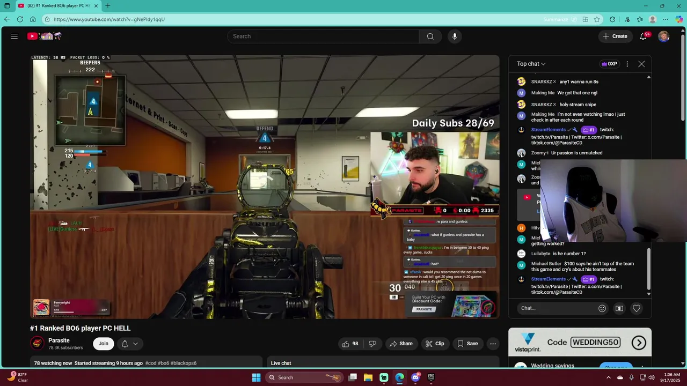Viewport: 687px width, 386px height.
Task: Open chat options three-dot menu
Action: pyautogui.click(x=627, y=64)
